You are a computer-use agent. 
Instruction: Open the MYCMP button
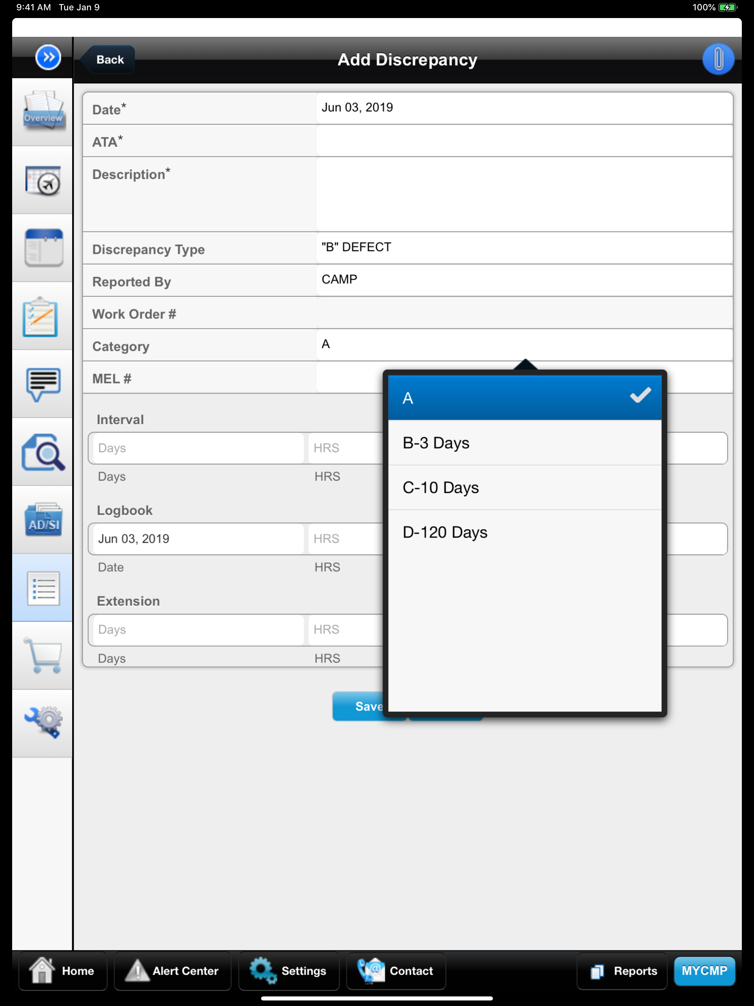704,971
